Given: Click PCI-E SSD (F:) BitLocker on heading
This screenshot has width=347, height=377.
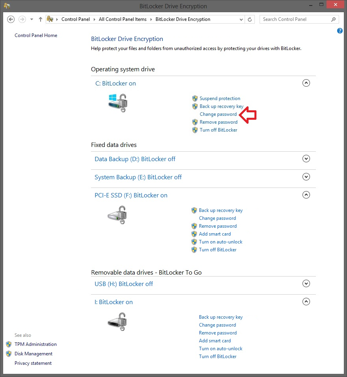Looking at the screenshot, I should 131,195.
